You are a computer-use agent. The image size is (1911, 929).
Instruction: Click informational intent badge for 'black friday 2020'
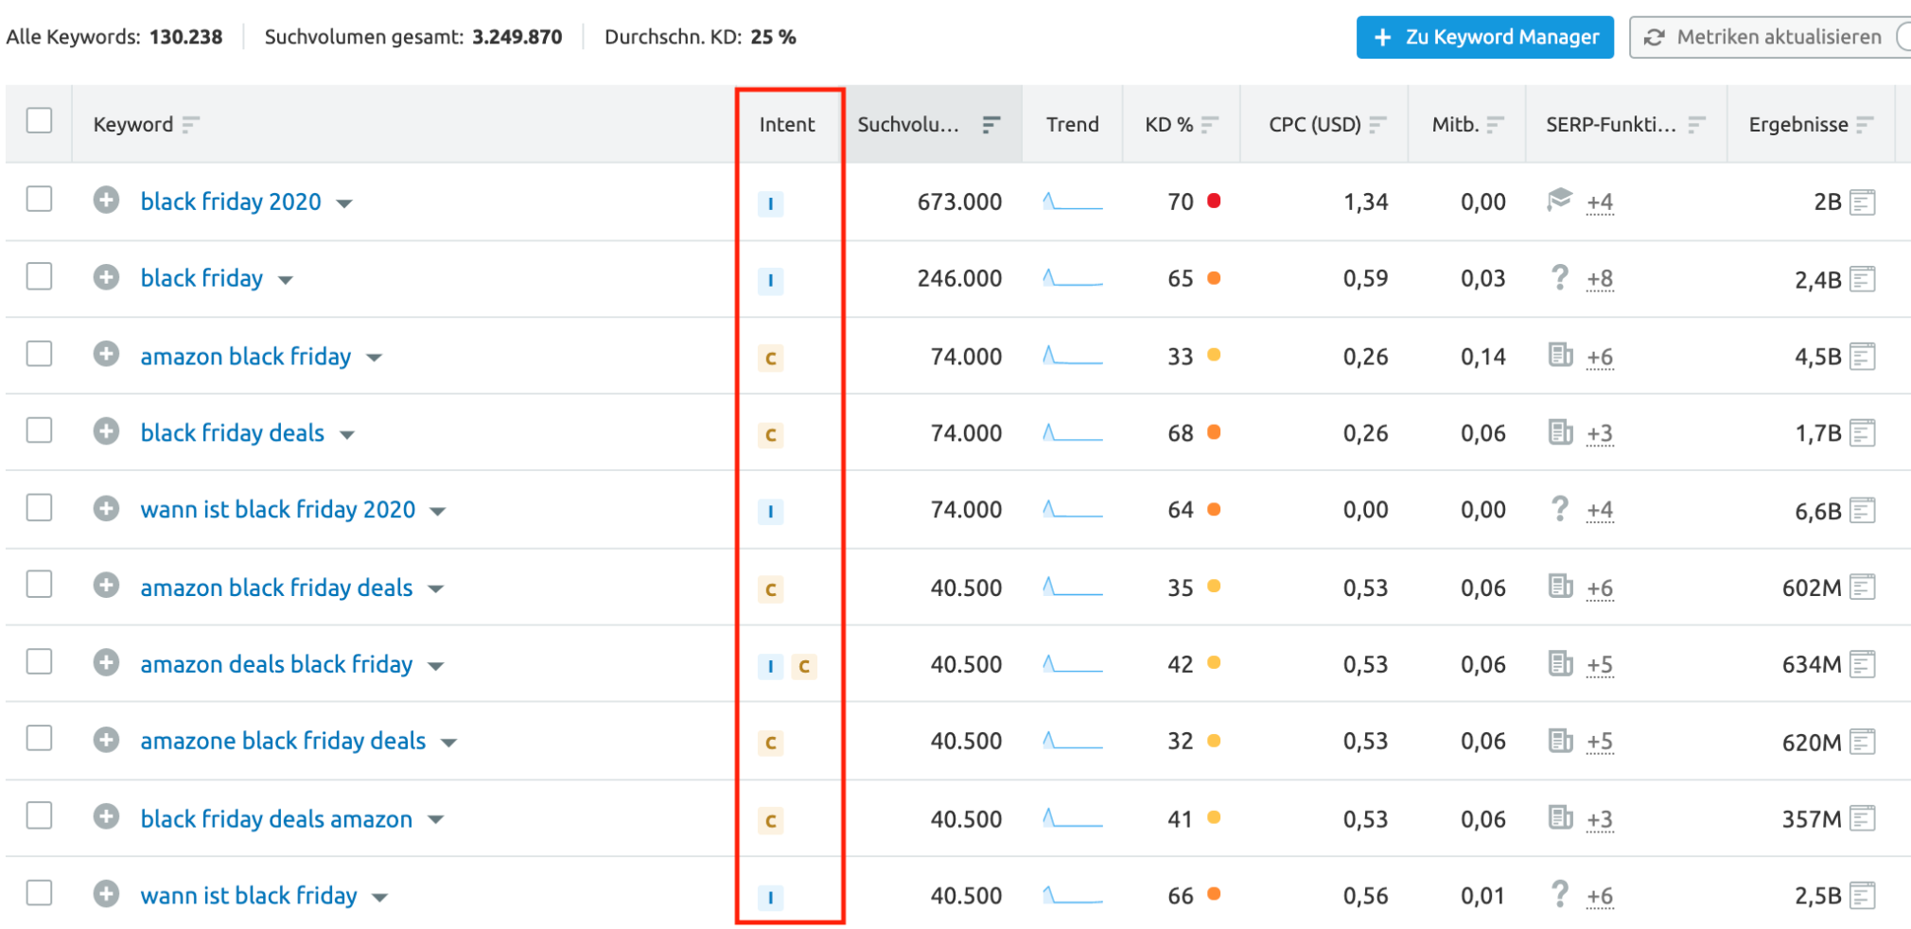[771, 203]
